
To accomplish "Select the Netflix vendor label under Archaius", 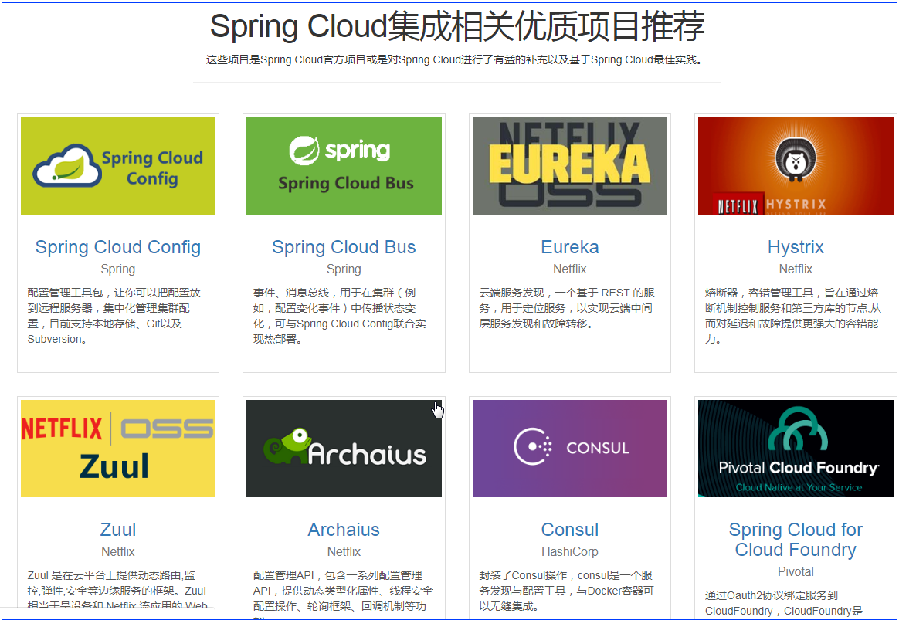I will 344,551.
